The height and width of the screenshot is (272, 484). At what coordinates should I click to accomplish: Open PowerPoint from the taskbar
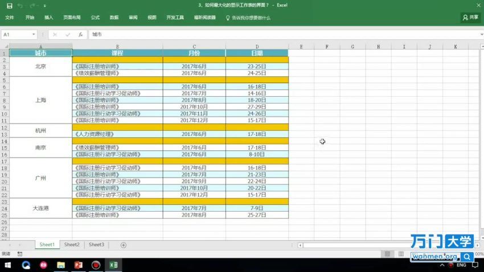(79, 265)
